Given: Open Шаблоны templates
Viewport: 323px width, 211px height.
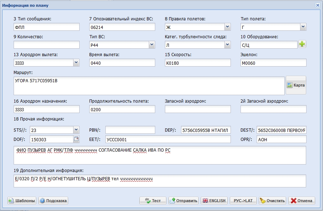Looking at the screenshot, I should 22,201.
